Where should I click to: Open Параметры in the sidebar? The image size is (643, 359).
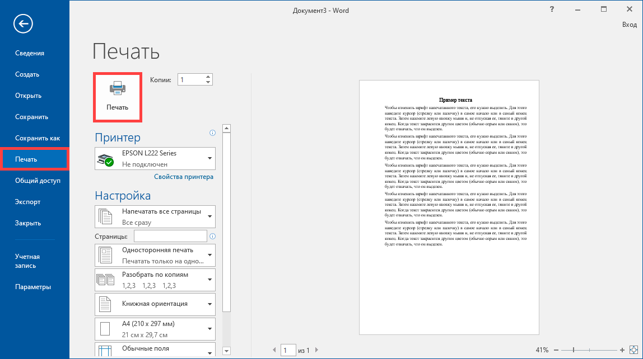[x=33, y=287]
